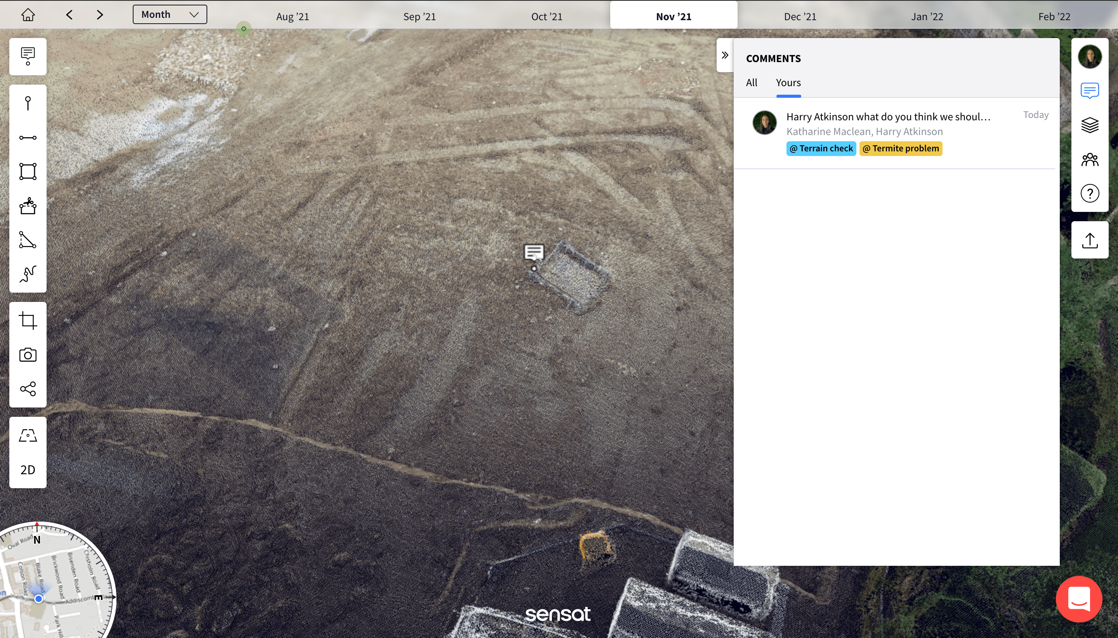Toggle the 2D view mode

pos(28,470)
